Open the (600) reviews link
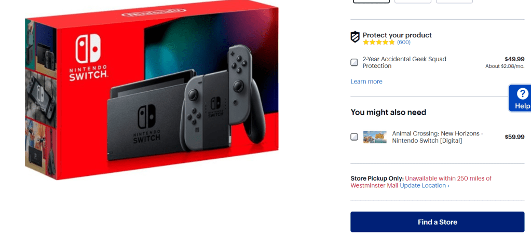 (404, 43)
